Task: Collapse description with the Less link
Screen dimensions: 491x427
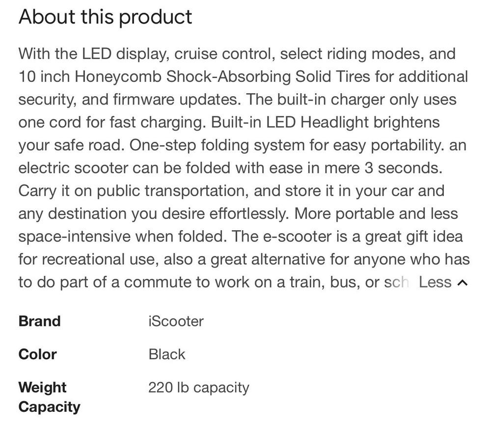Action: (x=435, y=282)
